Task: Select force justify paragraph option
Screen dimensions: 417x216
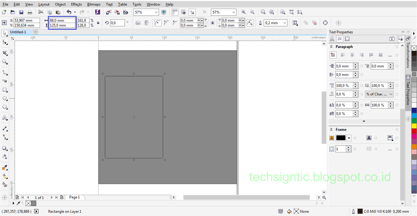Action: click(381, 55)
